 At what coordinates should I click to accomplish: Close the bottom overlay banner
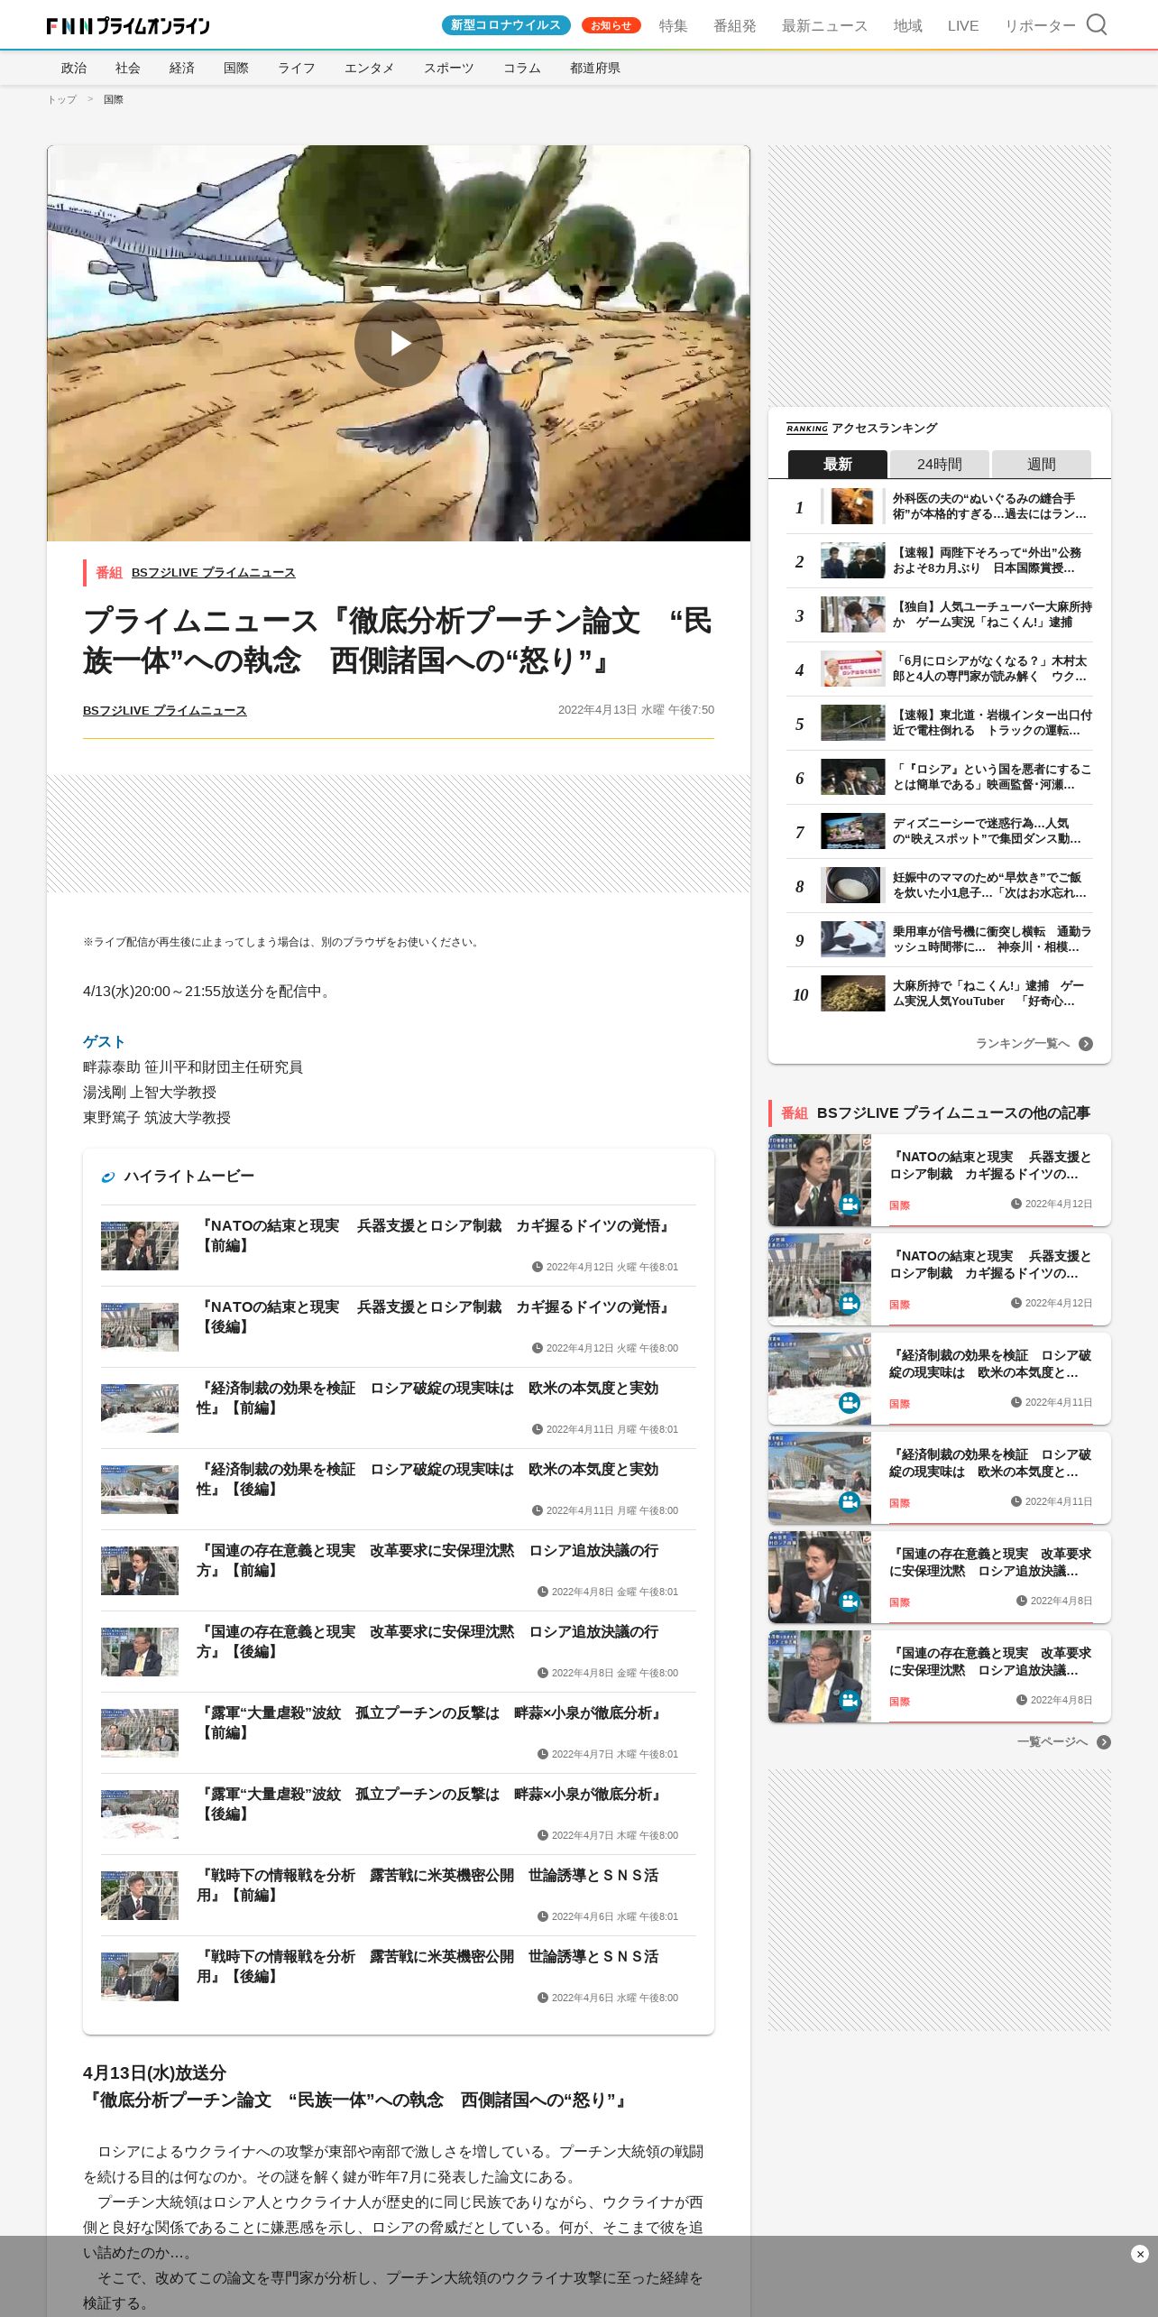click(1140, 2254)
